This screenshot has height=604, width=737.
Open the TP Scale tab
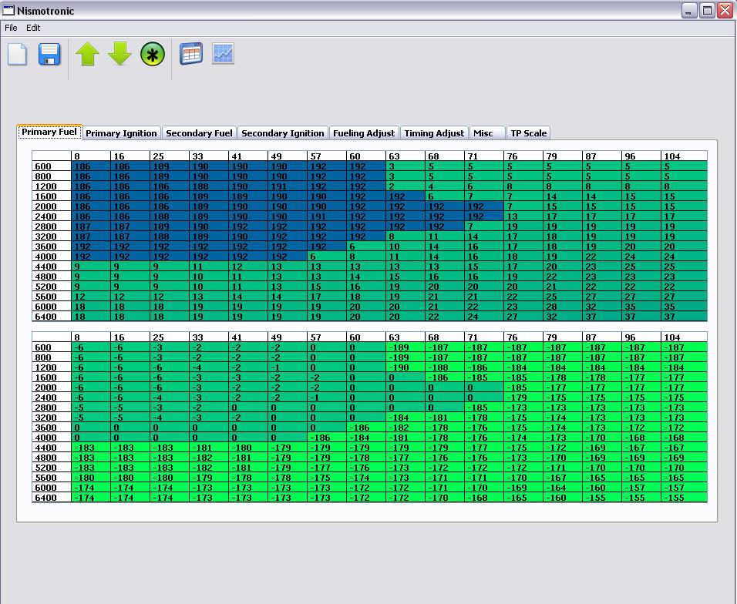(x=528, y=133)
